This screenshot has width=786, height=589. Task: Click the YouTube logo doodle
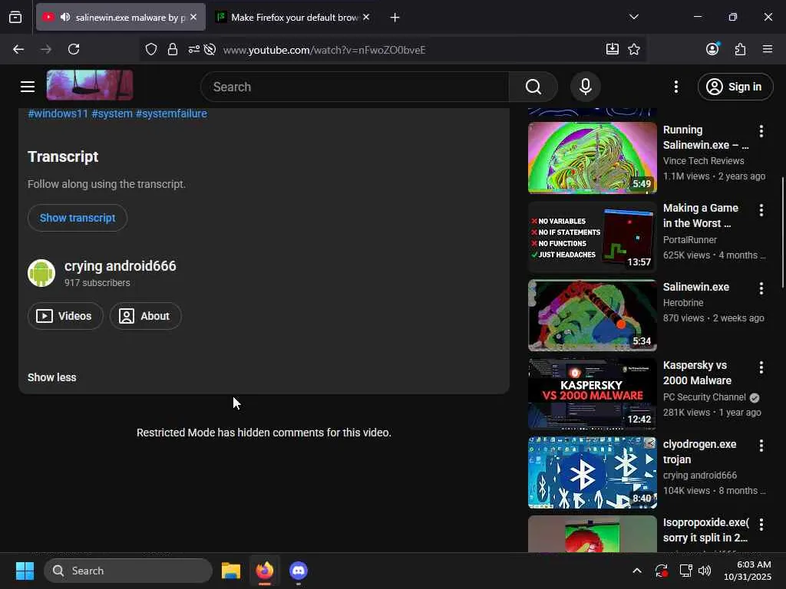coord(90,85)
